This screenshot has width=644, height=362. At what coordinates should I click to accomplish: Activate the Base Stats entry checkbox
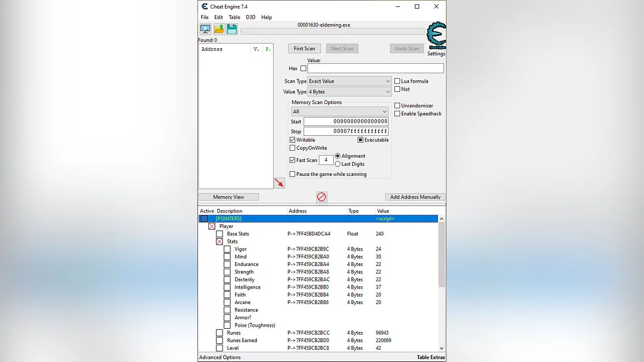click(x=219, y=234)
